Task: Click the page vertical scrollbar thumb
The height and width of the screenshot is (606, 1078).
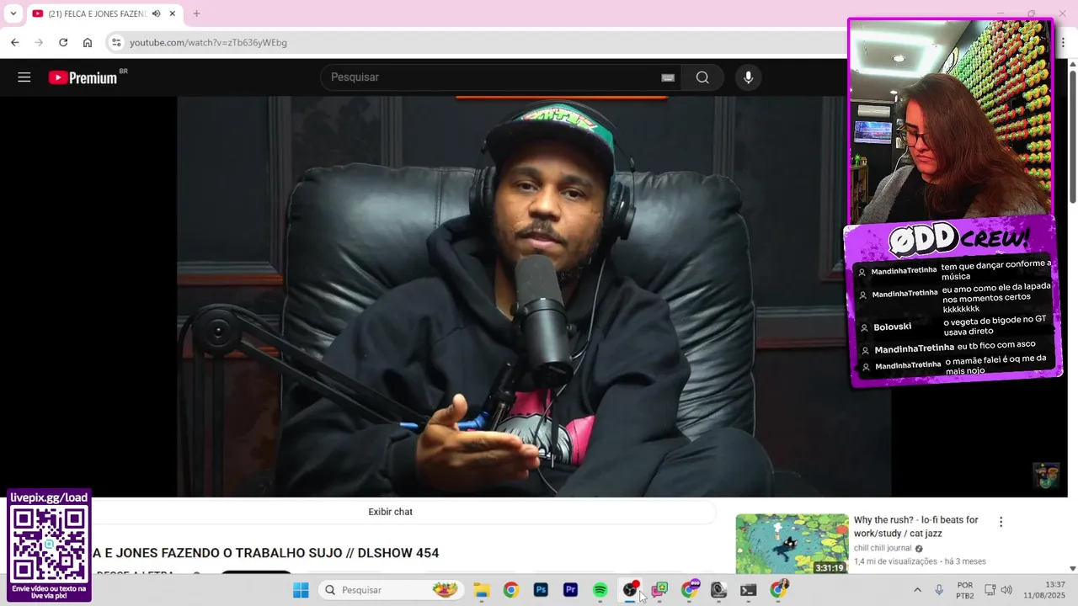Action: point(1072,136)
